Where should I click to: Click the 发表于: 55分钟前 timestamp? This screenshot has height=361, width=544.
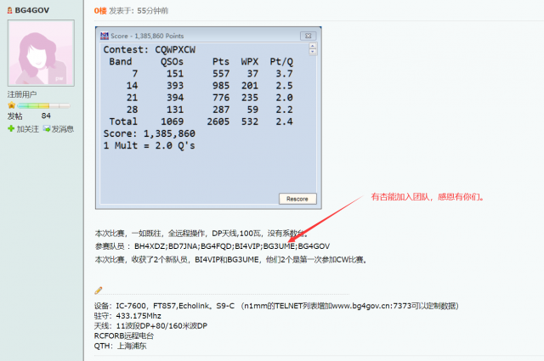139,11
